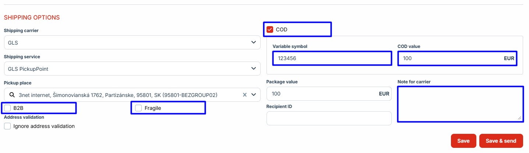
Task: Click the SHIPPING OPTIONS section heading
Action: tap(32, 17)
